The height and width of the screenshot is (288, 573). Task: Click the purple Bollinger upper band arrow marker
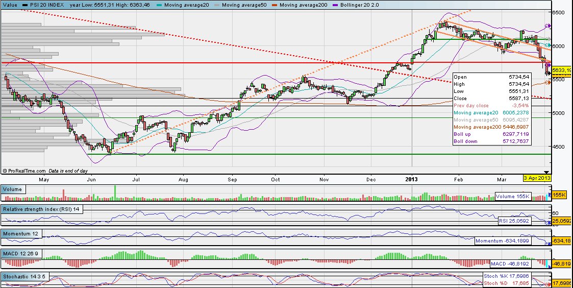(x=547, y=26)
